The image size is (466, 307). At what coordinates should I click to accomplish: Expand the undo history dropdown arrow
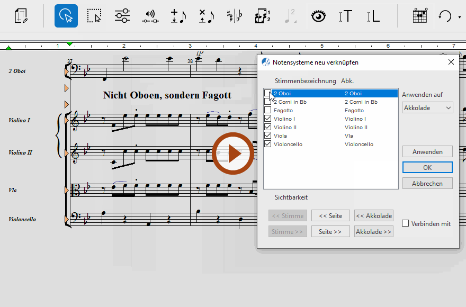pyautogui.click(x=460, y=17)
